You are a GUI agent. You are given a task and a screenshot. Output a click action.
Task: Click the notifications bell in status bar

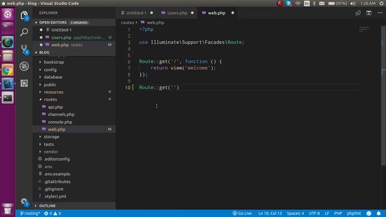click(379, 213)
